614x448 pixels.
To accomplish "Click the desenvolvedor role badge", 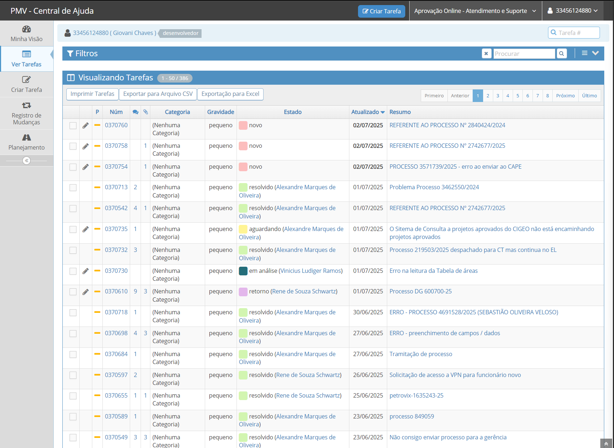I will [x=180, y=33].
